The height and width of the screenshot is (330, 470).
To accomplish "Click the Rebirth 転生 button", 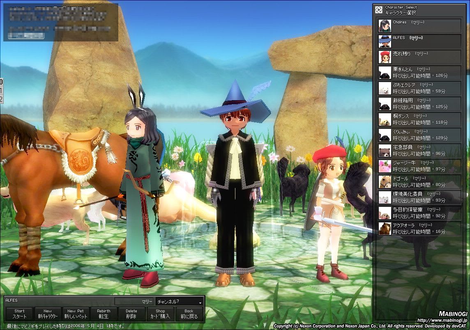I will pyautogui.click(x=104, y=314).
